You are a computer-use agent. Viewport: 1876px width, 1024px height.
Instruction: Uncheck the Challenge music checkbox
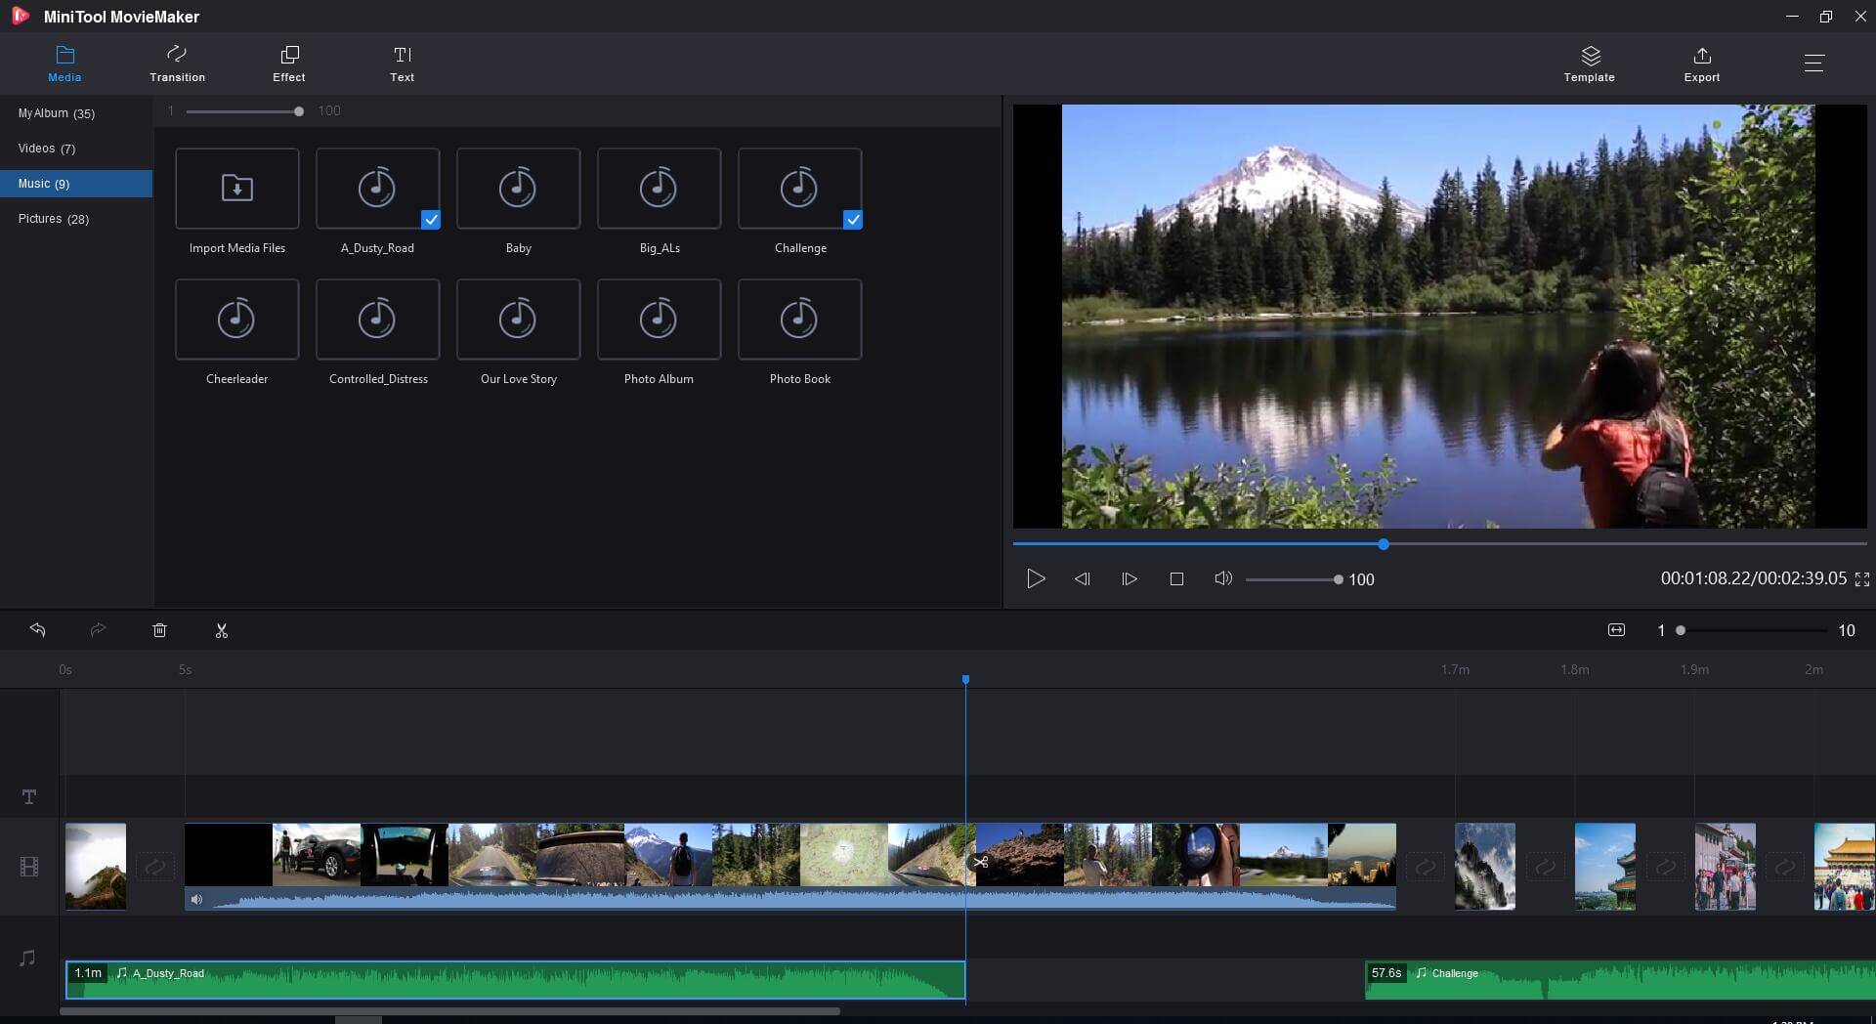click(x=852, y=220)
